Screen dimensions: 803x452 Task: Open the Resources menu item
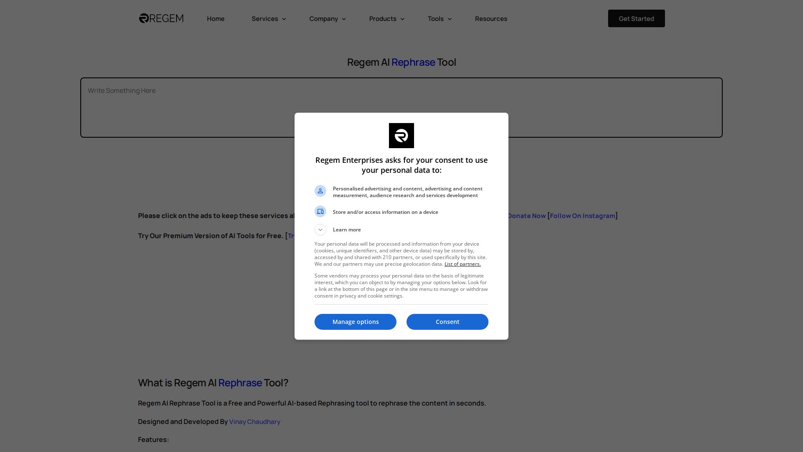(x=491, y=18)
